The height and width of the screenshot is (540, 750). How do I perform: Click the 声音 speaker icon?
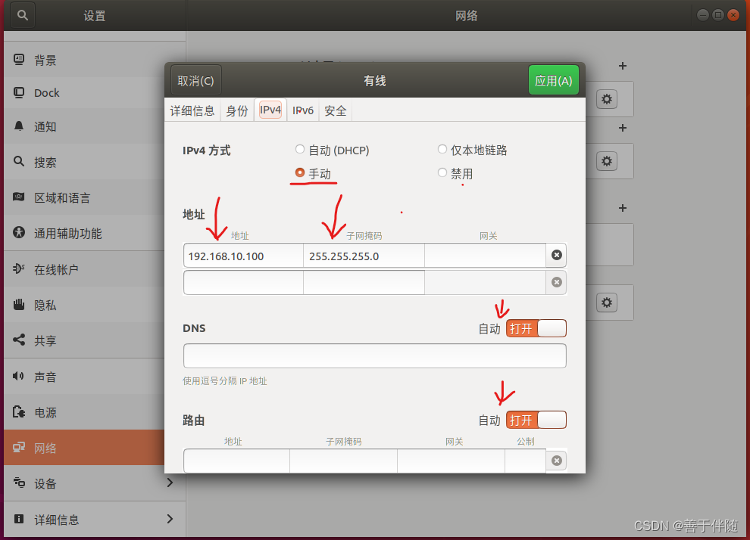click(x=19, y=376)
